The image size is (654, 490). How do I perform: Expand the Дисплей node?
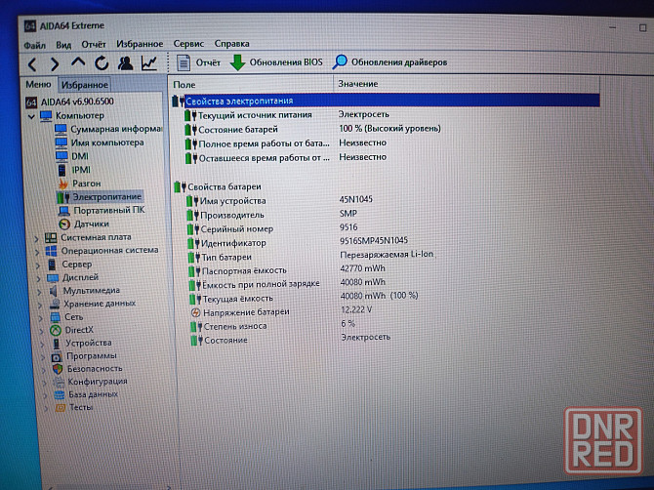[39, 278]
